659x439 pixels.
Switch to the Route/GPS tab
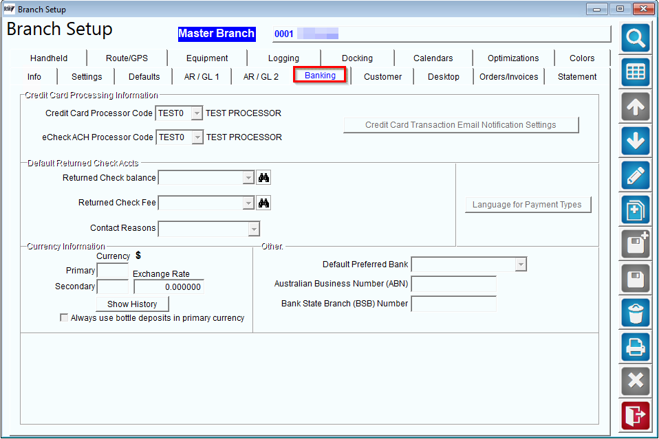tap(127, 58)
